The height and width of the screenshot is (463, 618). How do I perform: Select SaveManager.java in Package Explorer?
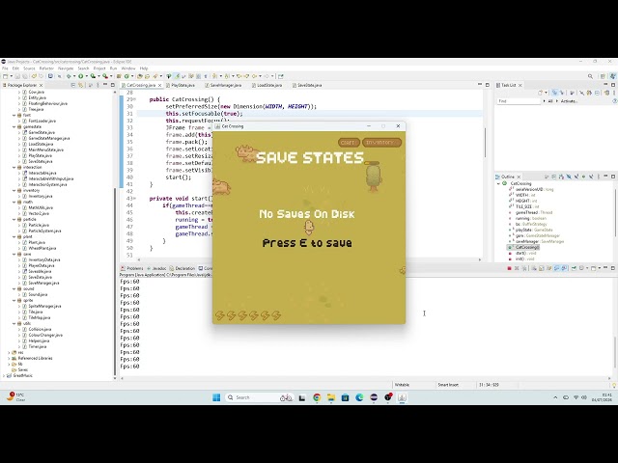coord(43,283)
